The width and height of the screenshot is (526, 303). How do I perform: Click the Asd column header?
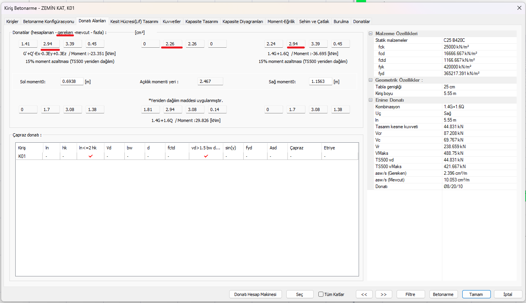[277, 148]
